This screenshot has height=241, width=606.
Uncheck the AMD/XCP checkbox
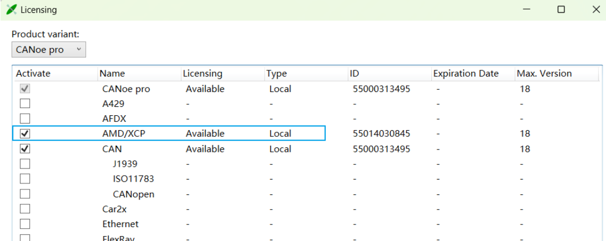tap(25, 134)
